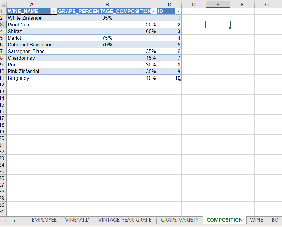The width and height of the screenshot is (282, 227).
Task: Select column B header
Action: (x=107, y=4)
